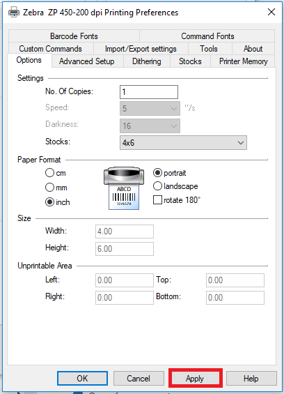Select the Options tab
Screen dimensions: 284x394
pos(29,60)
